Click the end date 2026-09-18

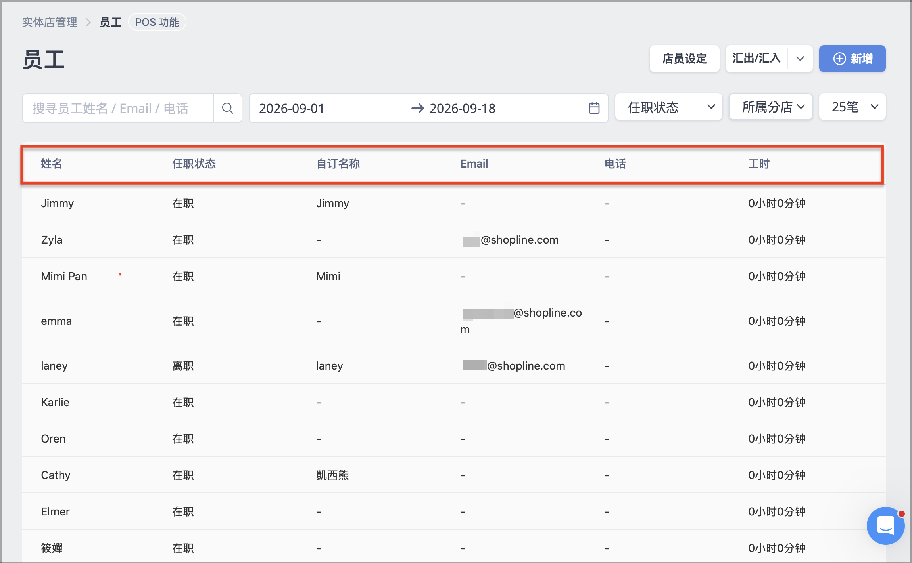tap(463, 108)
